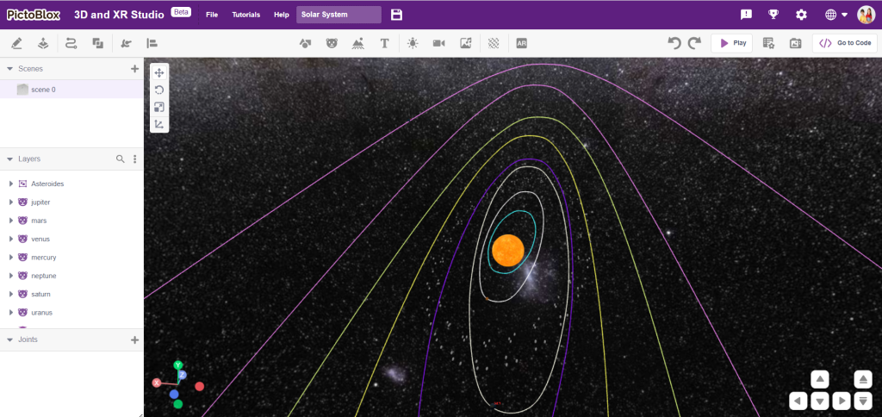This screenshot has height=417, width=882.
Task: Expand the jupiter layer
Action: coord(11,202)
